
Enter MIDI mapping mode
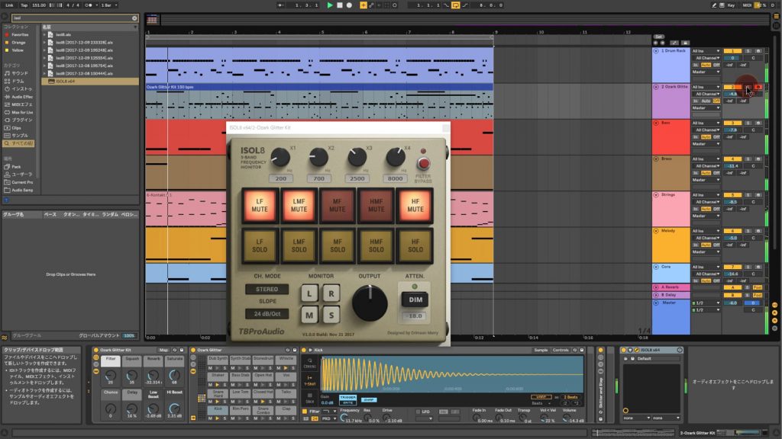point(748,4)
